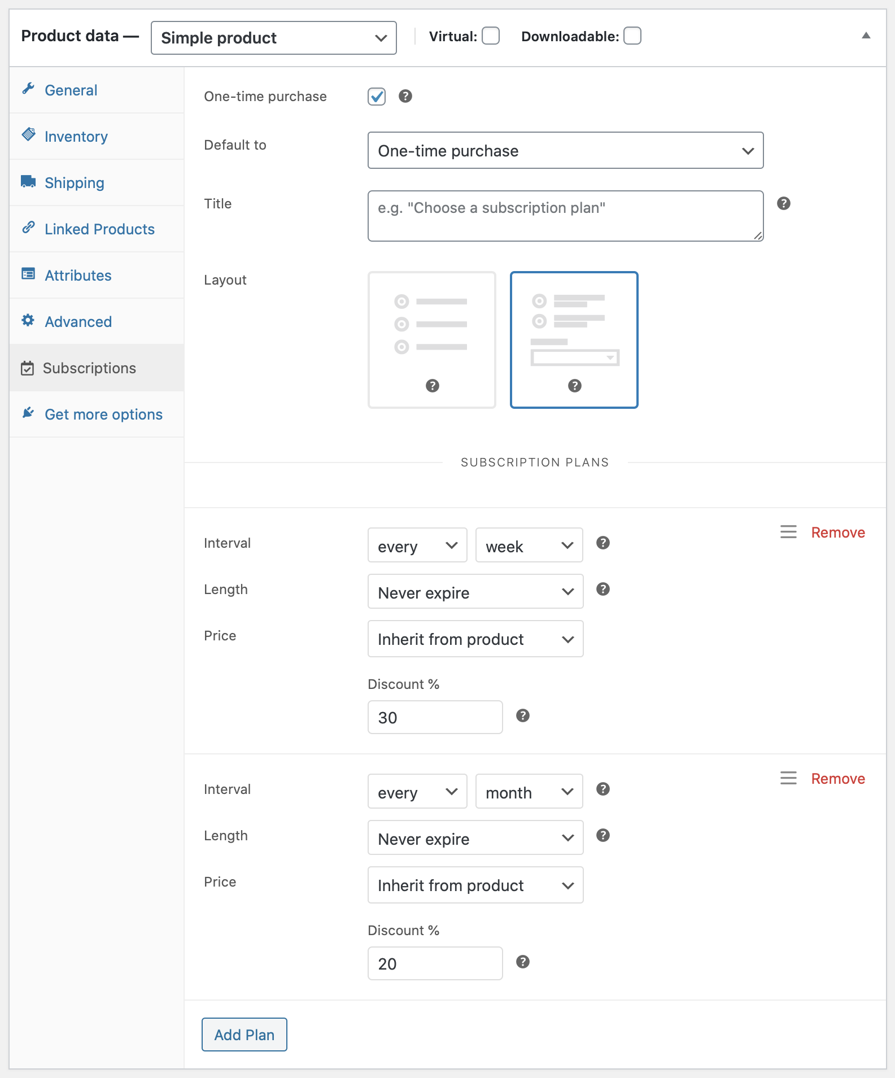This screenshot has width=895, height=1078.
Task: Uncheck the One-time purchase checkbox
Action: click(377, 97)
